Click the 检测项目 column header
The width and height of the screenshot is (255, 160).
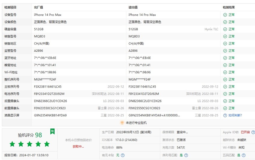point(10,7)
